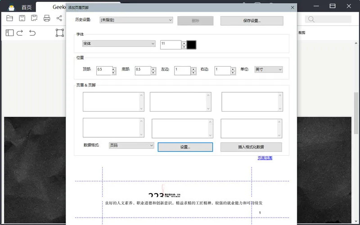
Task: Pick font color via black swatch
Action: point(192,45)
